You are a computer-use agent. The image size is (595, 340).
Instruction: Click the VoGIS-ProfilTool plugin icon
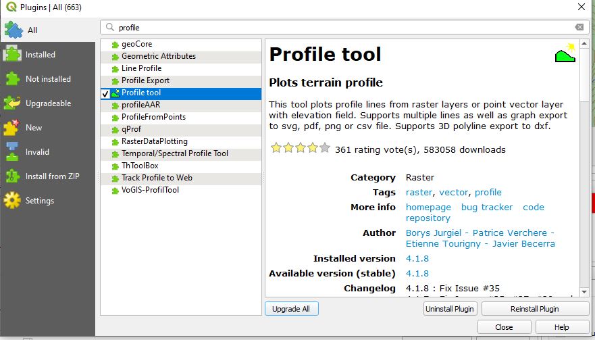click(x=115, y=191)
